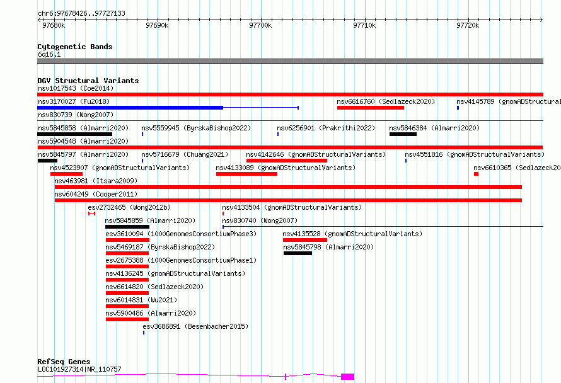This screenshot has width=561, height=383.
Task: Click esv3686891 (Besenbacher2015) label
Action: point(195,326)
